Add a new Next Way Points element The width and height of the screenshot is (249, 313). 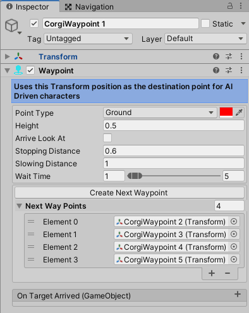(x=212, y=273)
